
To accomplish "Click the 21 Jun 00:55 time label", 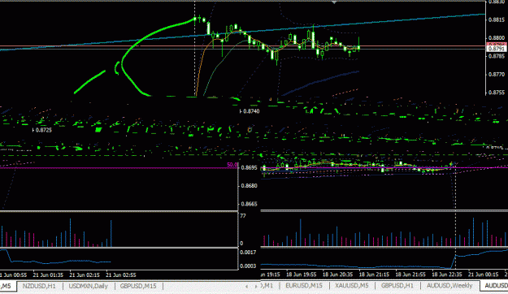I will point(13,275).
